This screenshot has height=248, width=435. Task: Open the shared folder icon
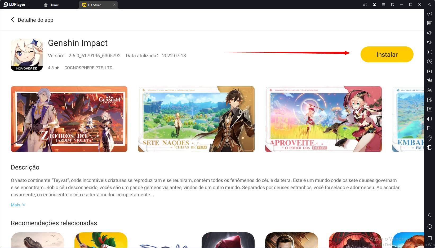(x=430, y=128)
